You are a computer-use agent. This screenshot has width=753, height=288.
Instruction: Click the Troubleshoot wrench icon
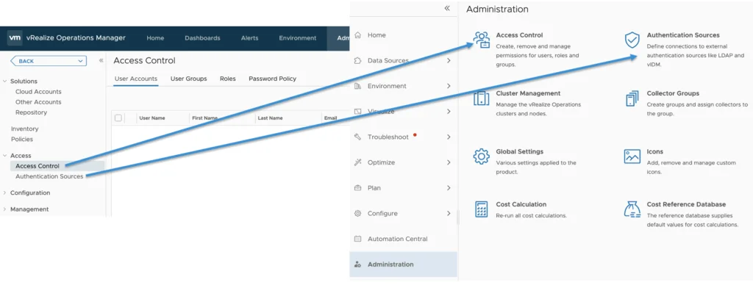(x=357, y=137)
